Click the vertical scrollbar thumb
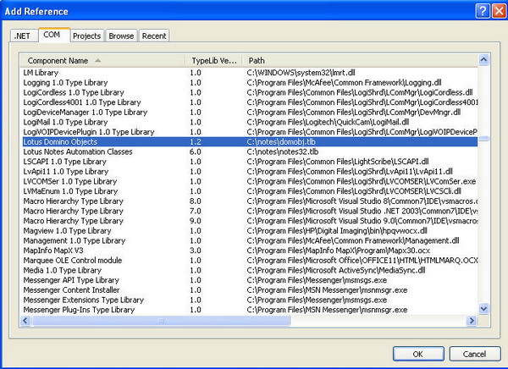Image resolution: width=508 pixels, height=369 pixels. coord(483,139)
